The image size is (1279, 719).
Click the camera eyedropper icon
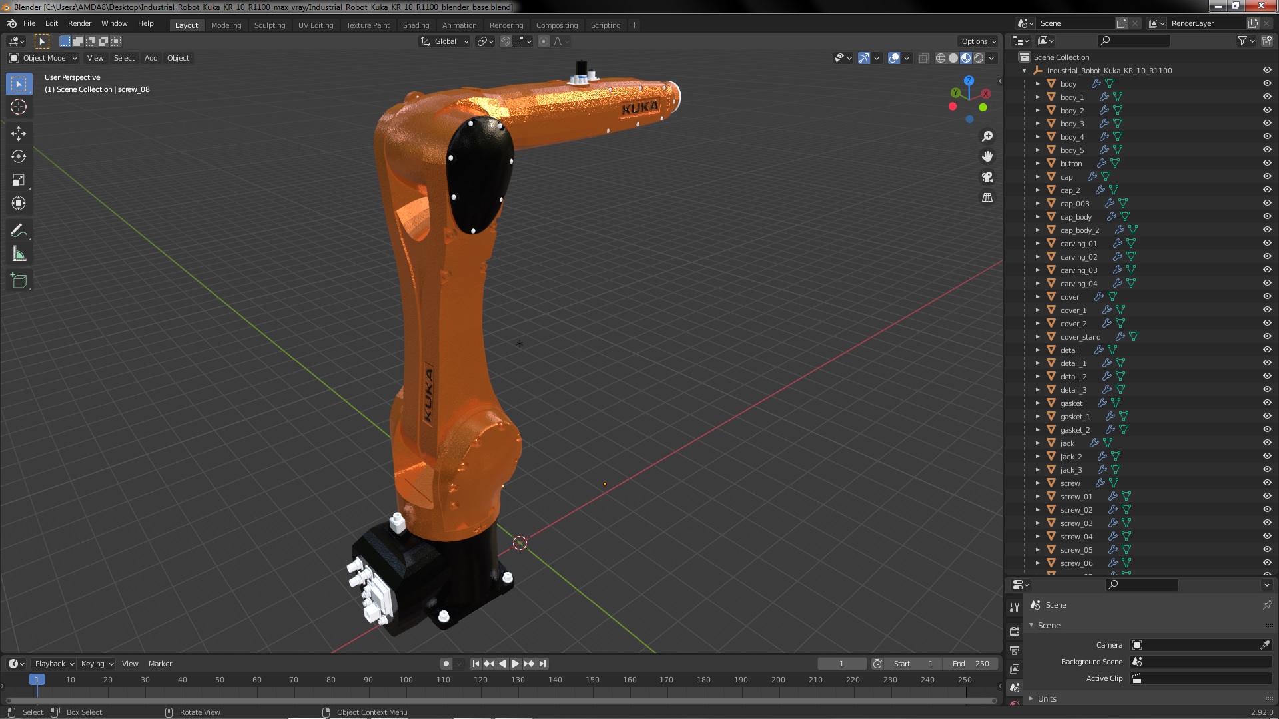point(1265,645)
